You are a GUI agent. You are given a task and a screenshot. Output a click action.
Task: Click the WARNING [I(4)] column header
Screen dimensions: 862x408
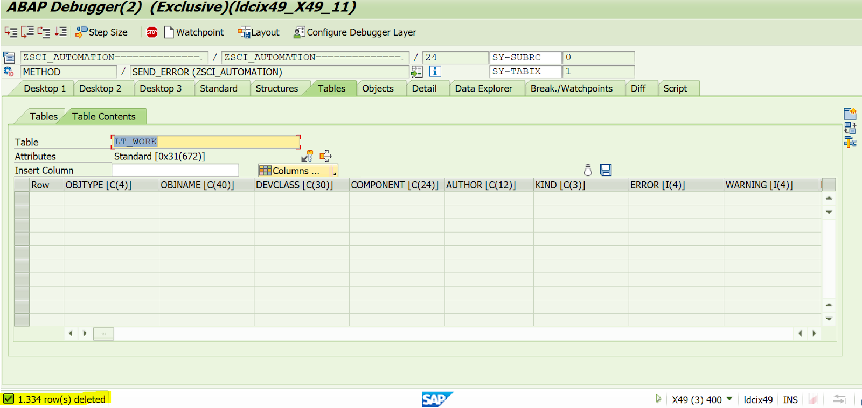click(772, 185)
